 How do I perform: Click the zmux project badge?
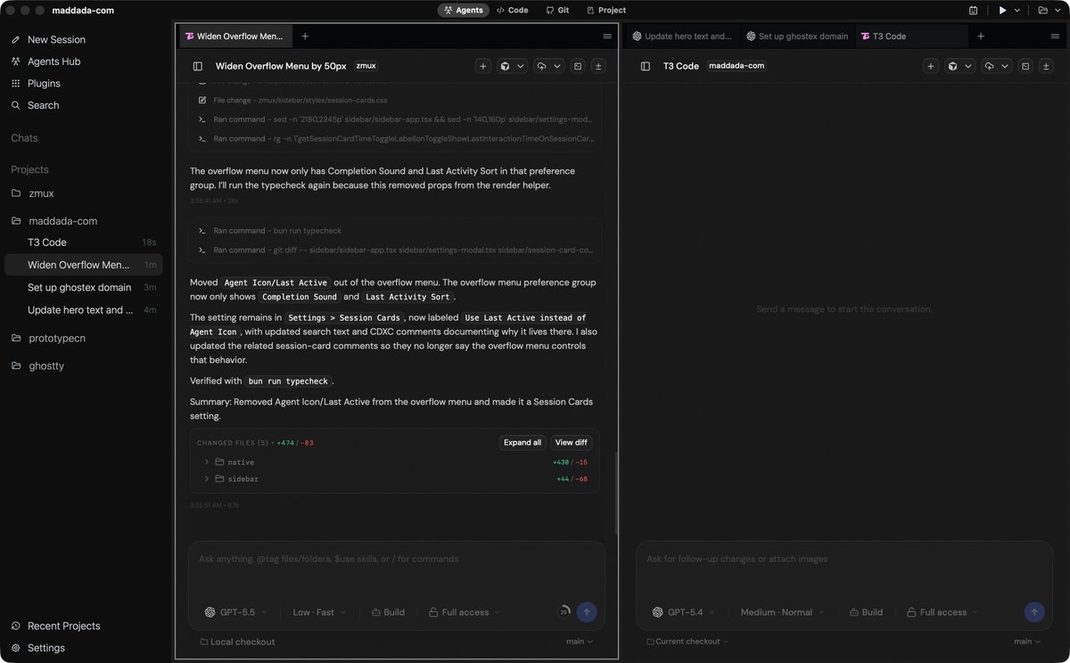[x=366, y=66]
